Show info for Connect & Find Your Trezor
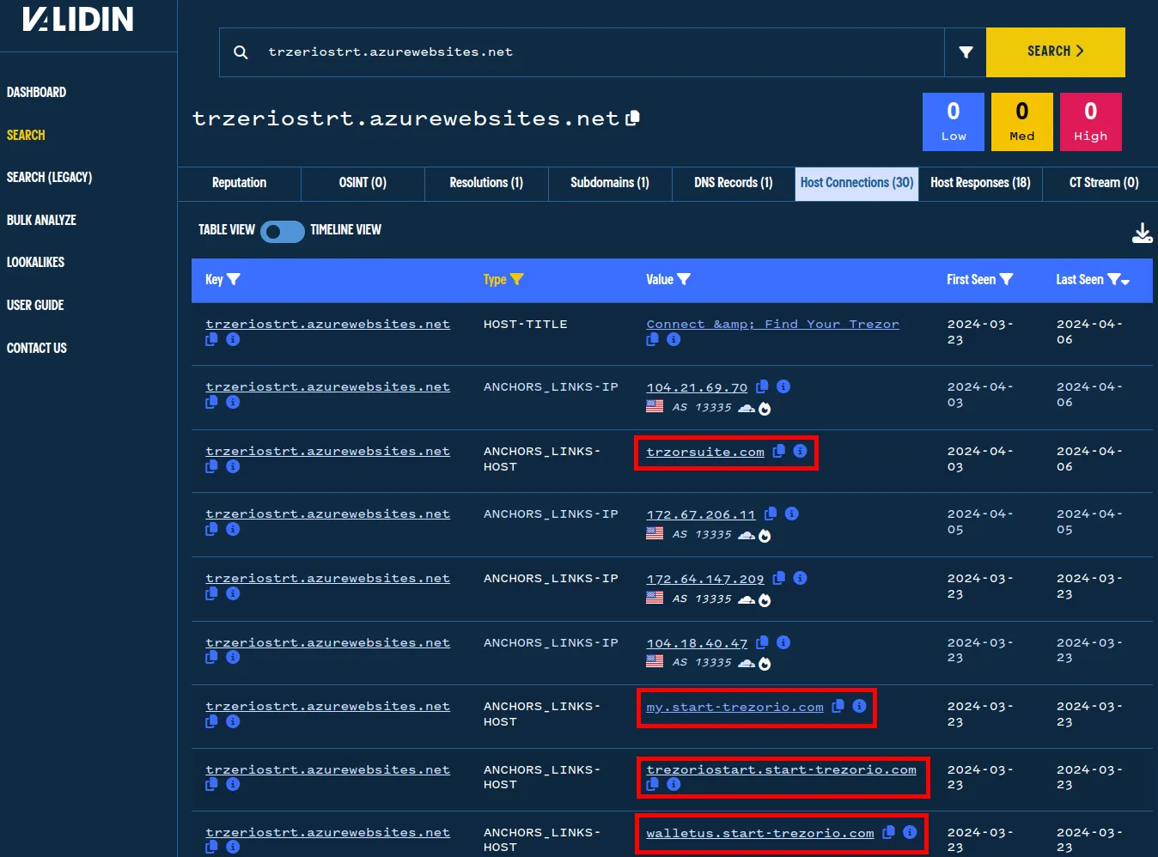The image size is (1158, 857). point(673,340)
